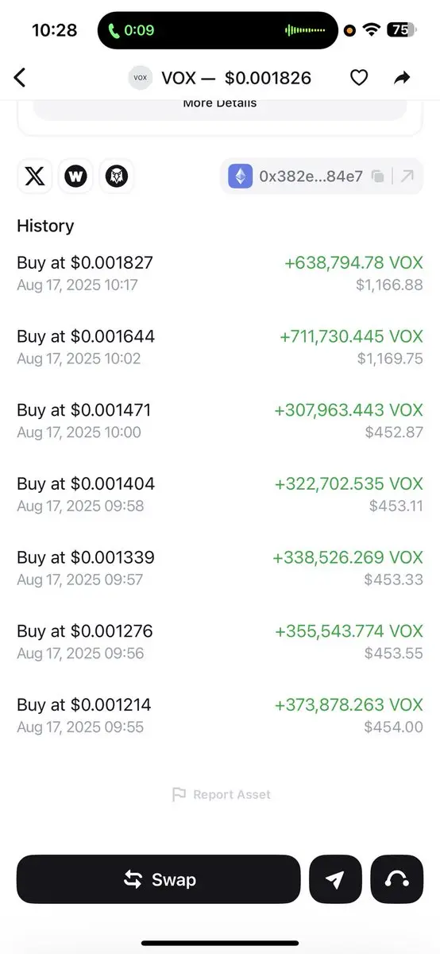Image resolution: width=440 pixels, height=954 pixels.
Task: Tap the VOX token logo in header
Action: click(141, 78)
